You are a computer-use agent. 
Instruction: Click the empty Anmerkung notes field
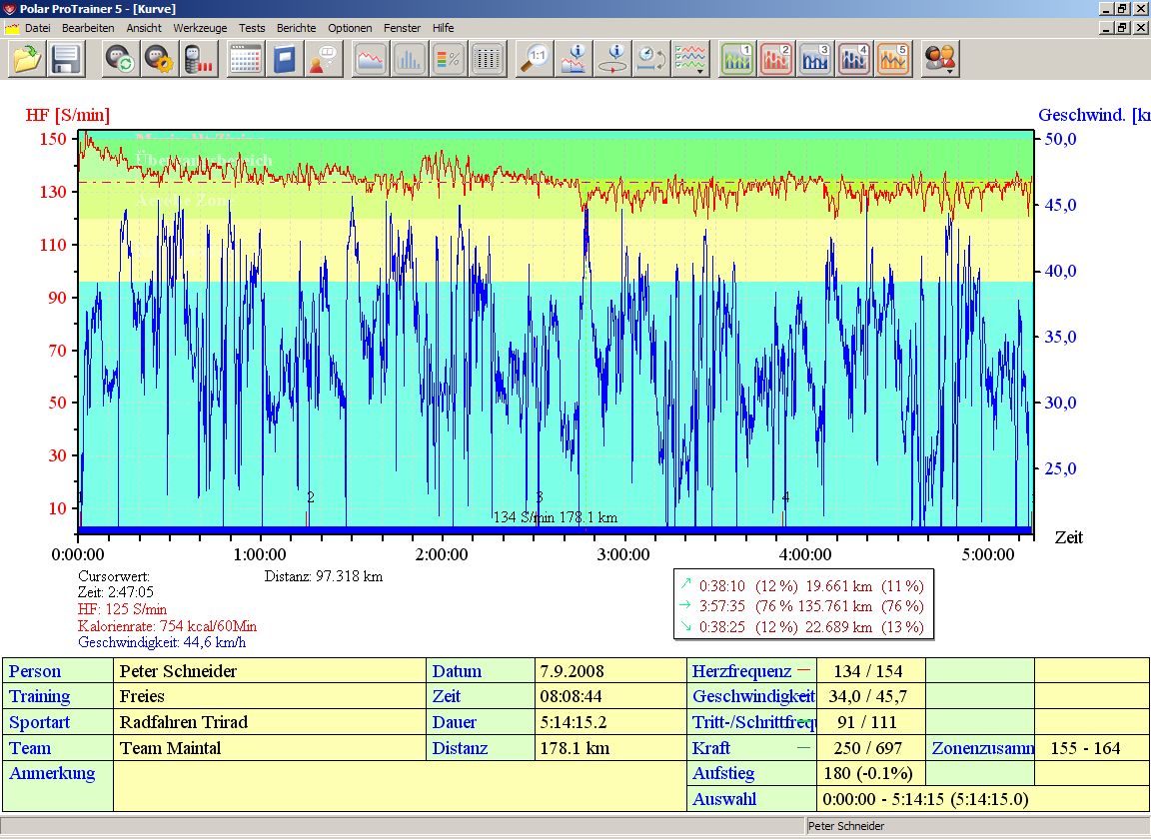(400, 785)
